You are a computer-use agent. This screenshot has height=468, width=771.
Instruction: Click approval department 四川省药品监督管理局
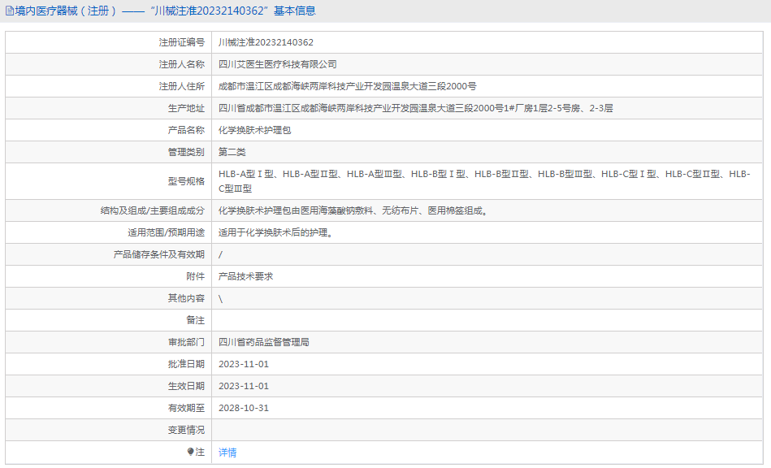(x=264, y=342)
